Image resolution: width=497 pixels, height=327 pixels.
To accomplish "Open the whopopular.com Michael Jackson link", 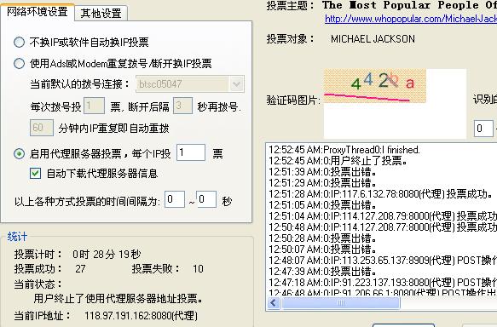I will pyautogui.click(x=411, y=19).
